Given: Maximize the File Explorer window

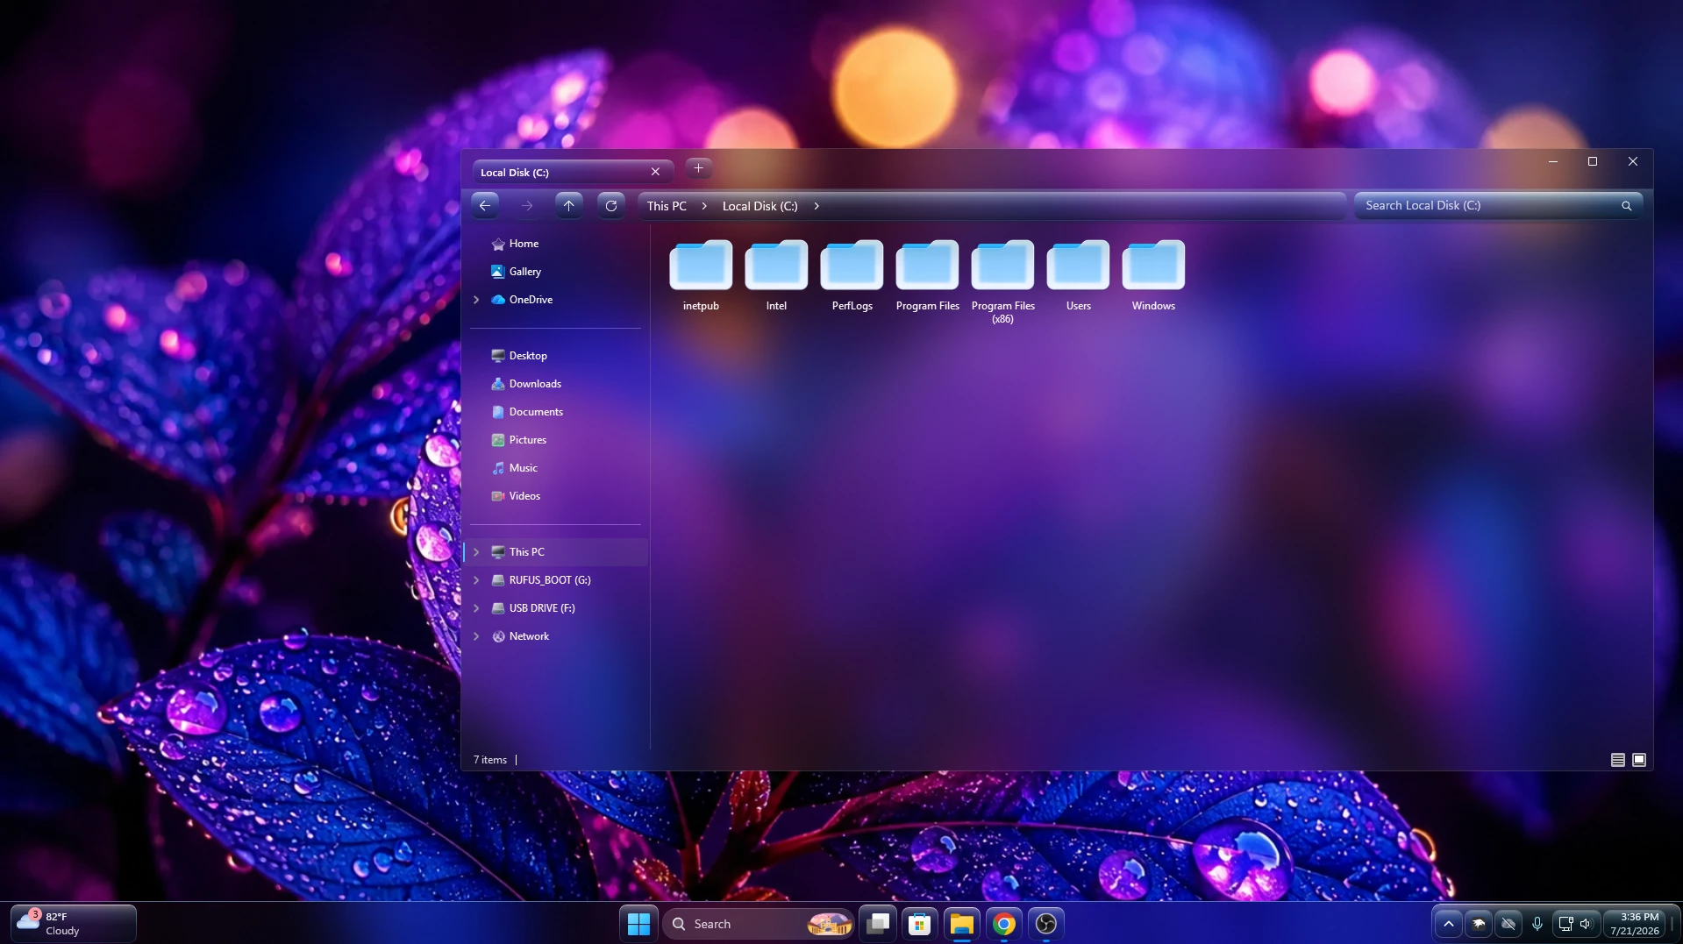Looking at the screenshot, I should click(1593, 162).
